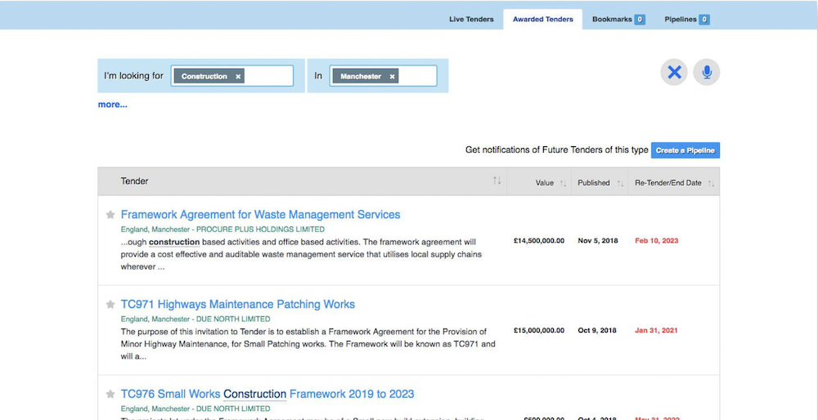Remove the Construction keyword tag
This screenshot has width=818, height=420.
point(238,77)
